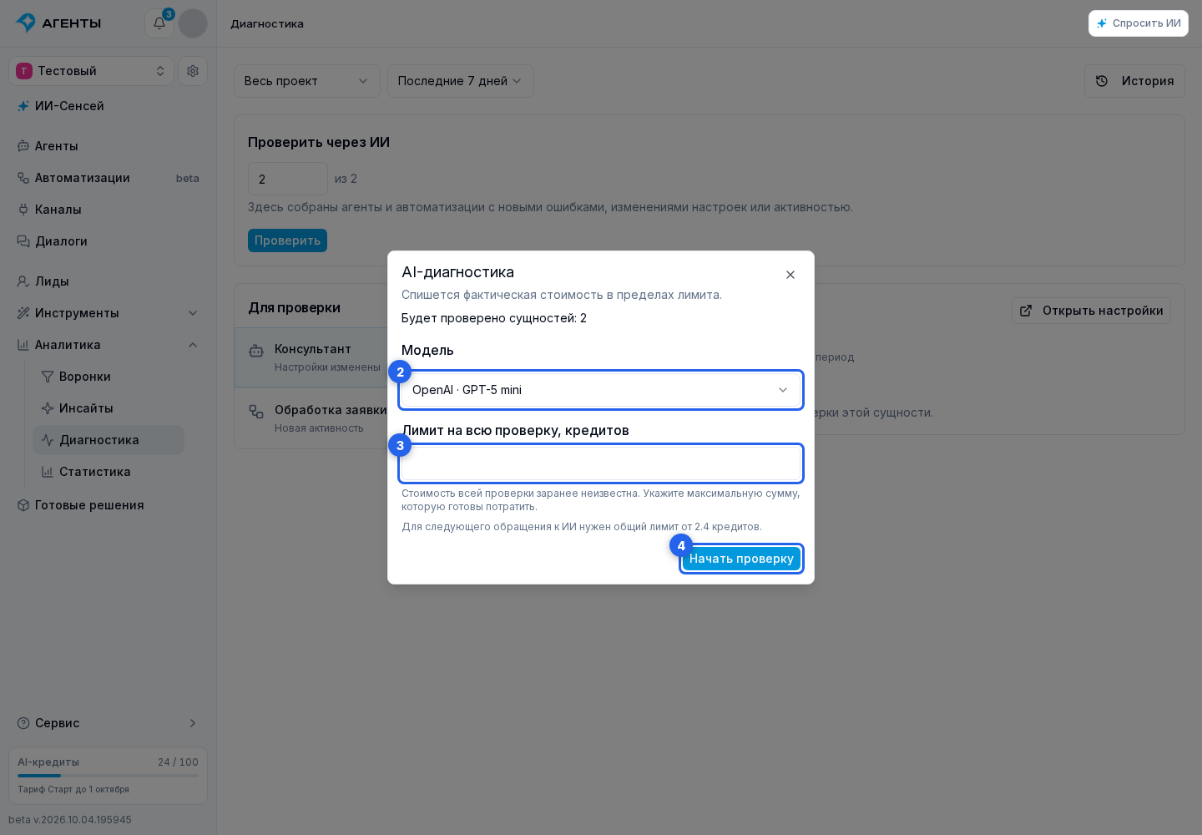This screenshot has width=1202, height=835.
Task: Click the История button
Action: coord(1135,81)
